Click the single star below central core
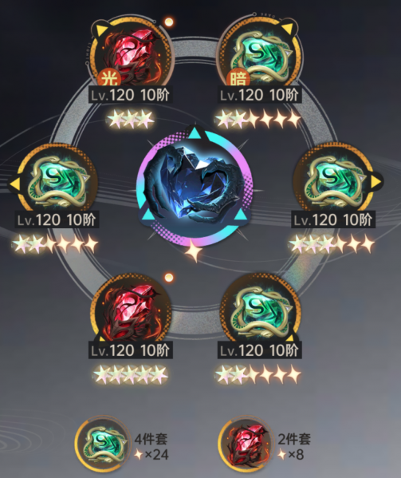The height and width of the screenshot is (478, 401). pyautogui.click(x=195, y=251)
